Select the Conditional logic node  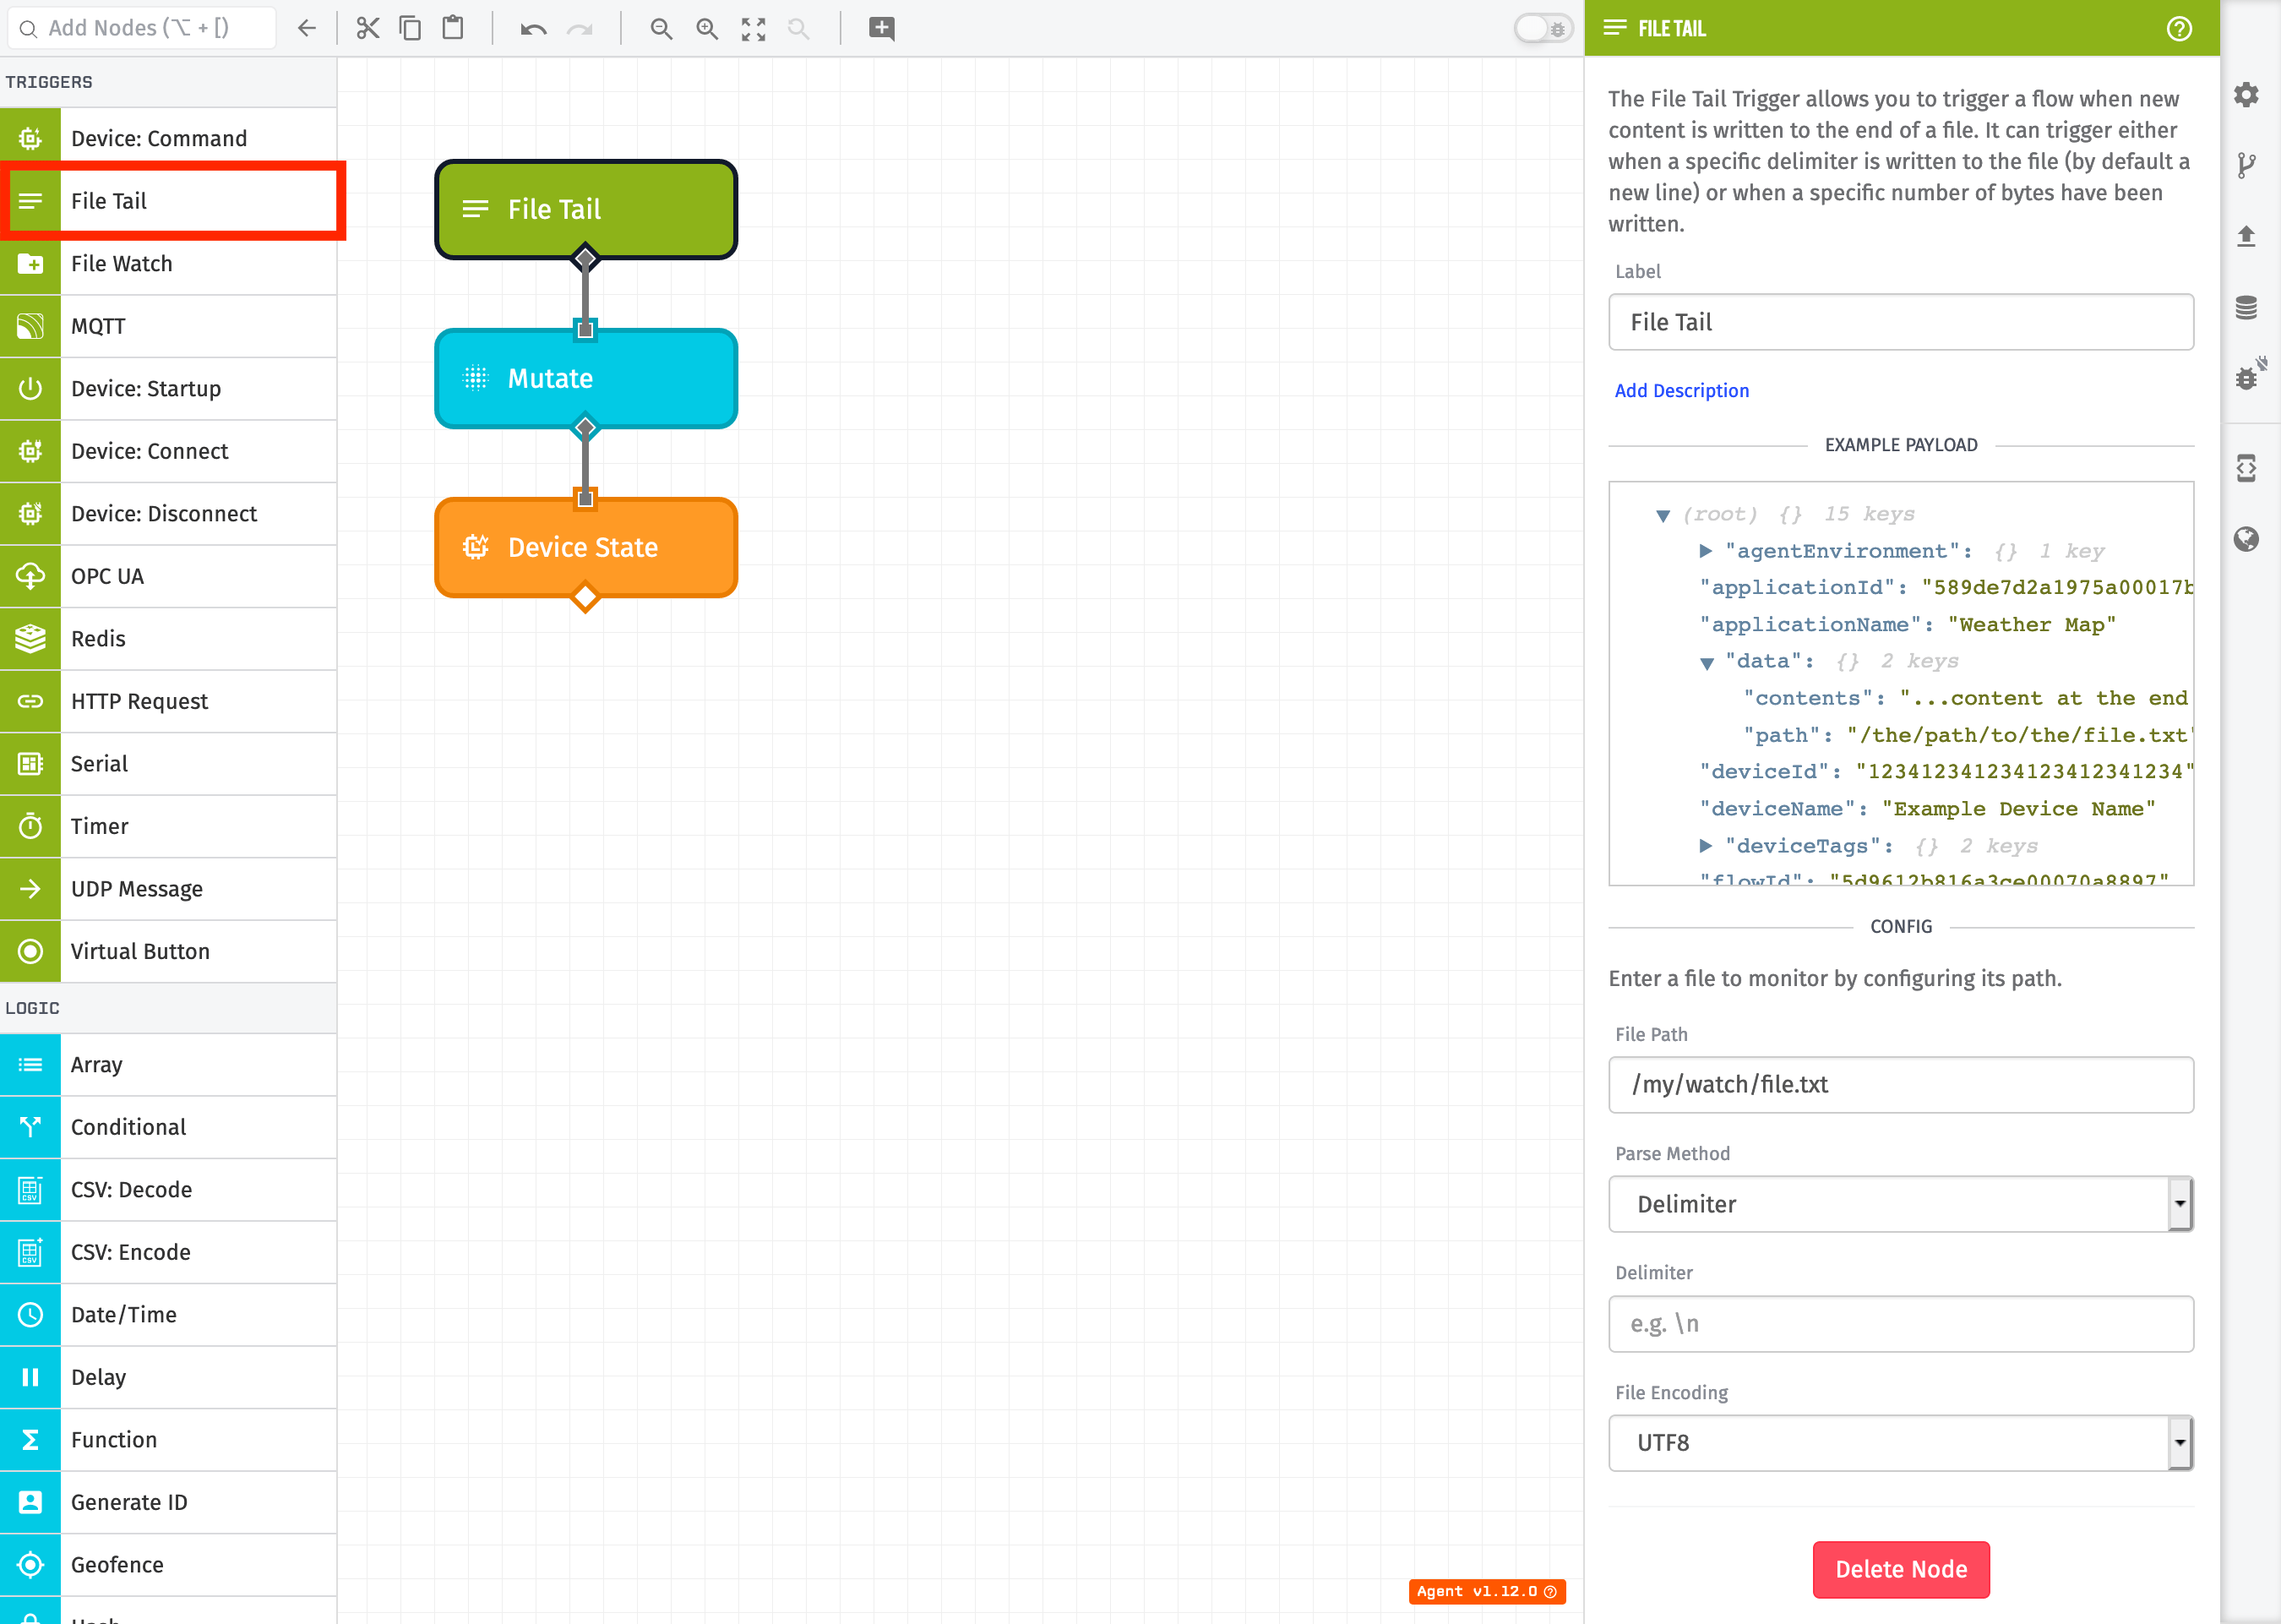point(168,1127)
